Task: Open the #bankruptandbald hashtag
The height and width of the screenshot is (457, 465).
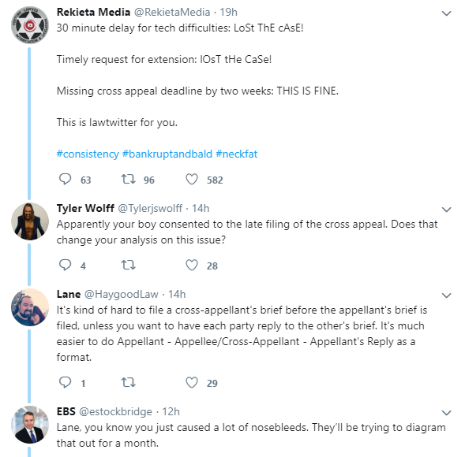Action: 167,154
